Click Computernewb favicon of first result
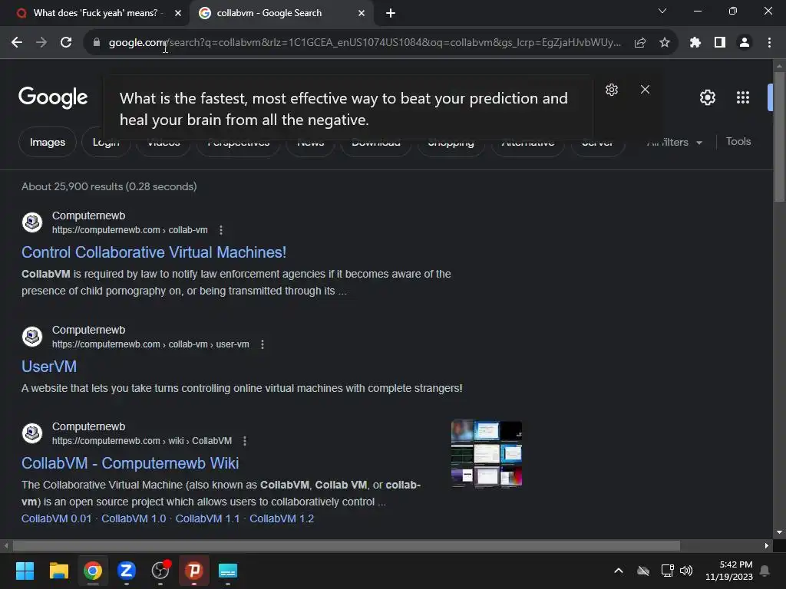786x589 pixels. [32, 222]
